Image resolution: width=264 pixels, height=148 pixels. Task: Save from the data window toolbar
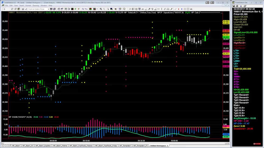[234, 6]
